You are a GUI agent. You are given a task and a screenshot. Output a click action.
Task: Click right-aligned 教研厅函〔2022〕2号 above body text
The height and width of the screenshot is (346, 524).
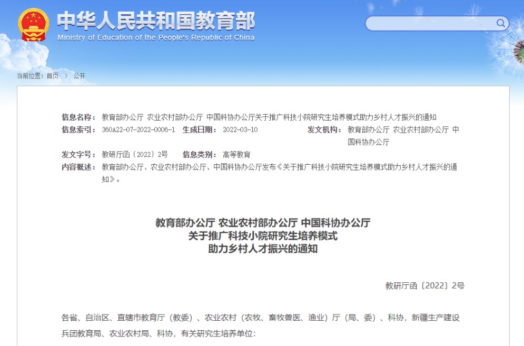pyautogui.click(x=425, y=286)
